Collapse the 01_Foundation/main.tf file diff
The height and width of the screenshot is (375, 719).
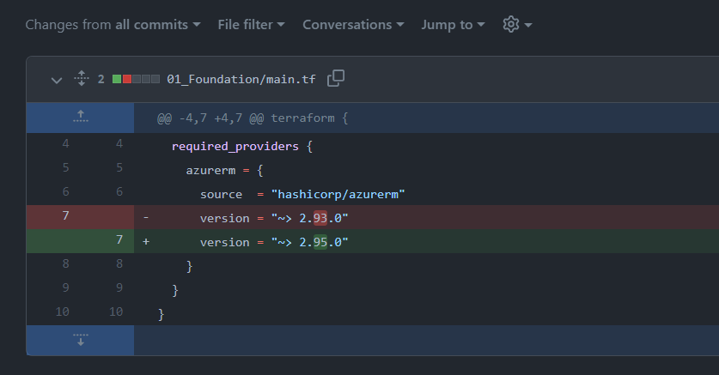pyautogui.click(x=57, y=80)
